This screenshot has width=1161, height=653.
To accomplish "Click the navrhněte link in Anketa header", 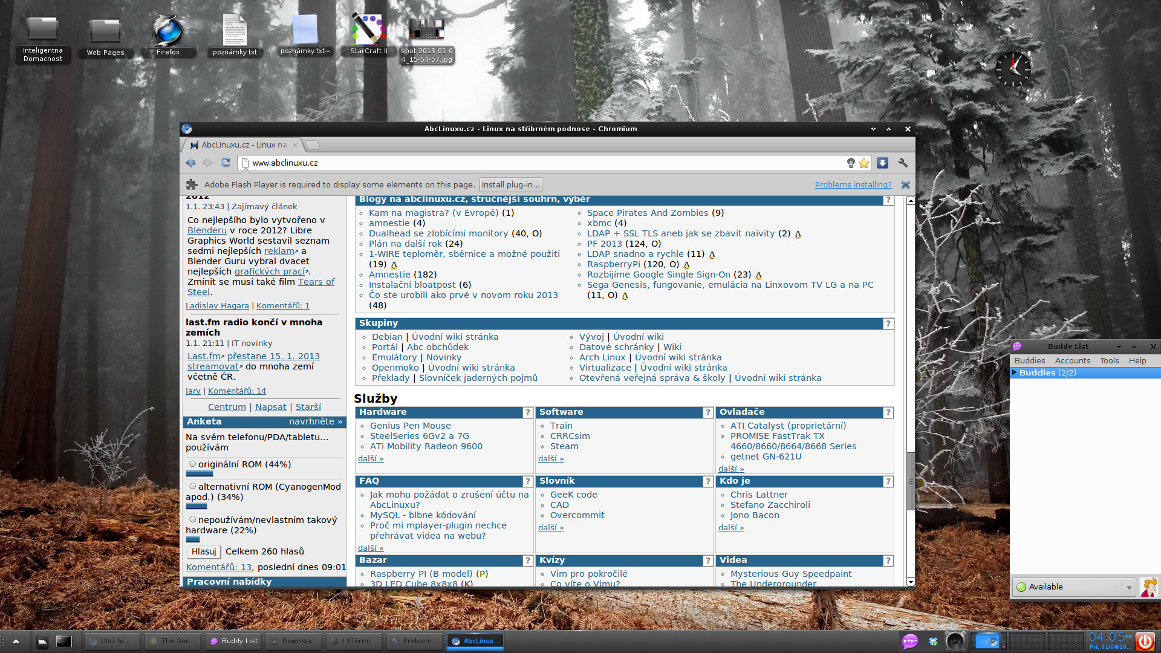I will point(315,421).
